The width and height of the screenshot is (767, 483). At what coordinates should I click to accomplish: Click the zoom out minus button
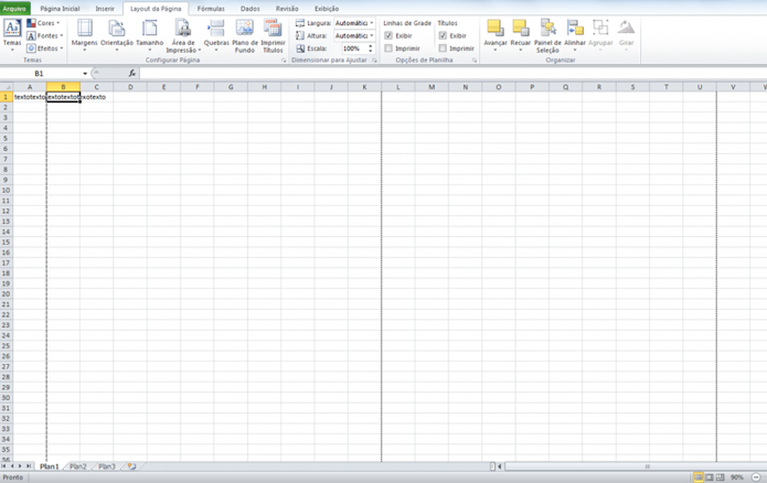tap(756, 477)
